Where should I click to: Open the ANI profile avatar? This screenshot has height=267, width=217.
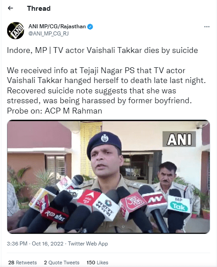click(16, 31)
